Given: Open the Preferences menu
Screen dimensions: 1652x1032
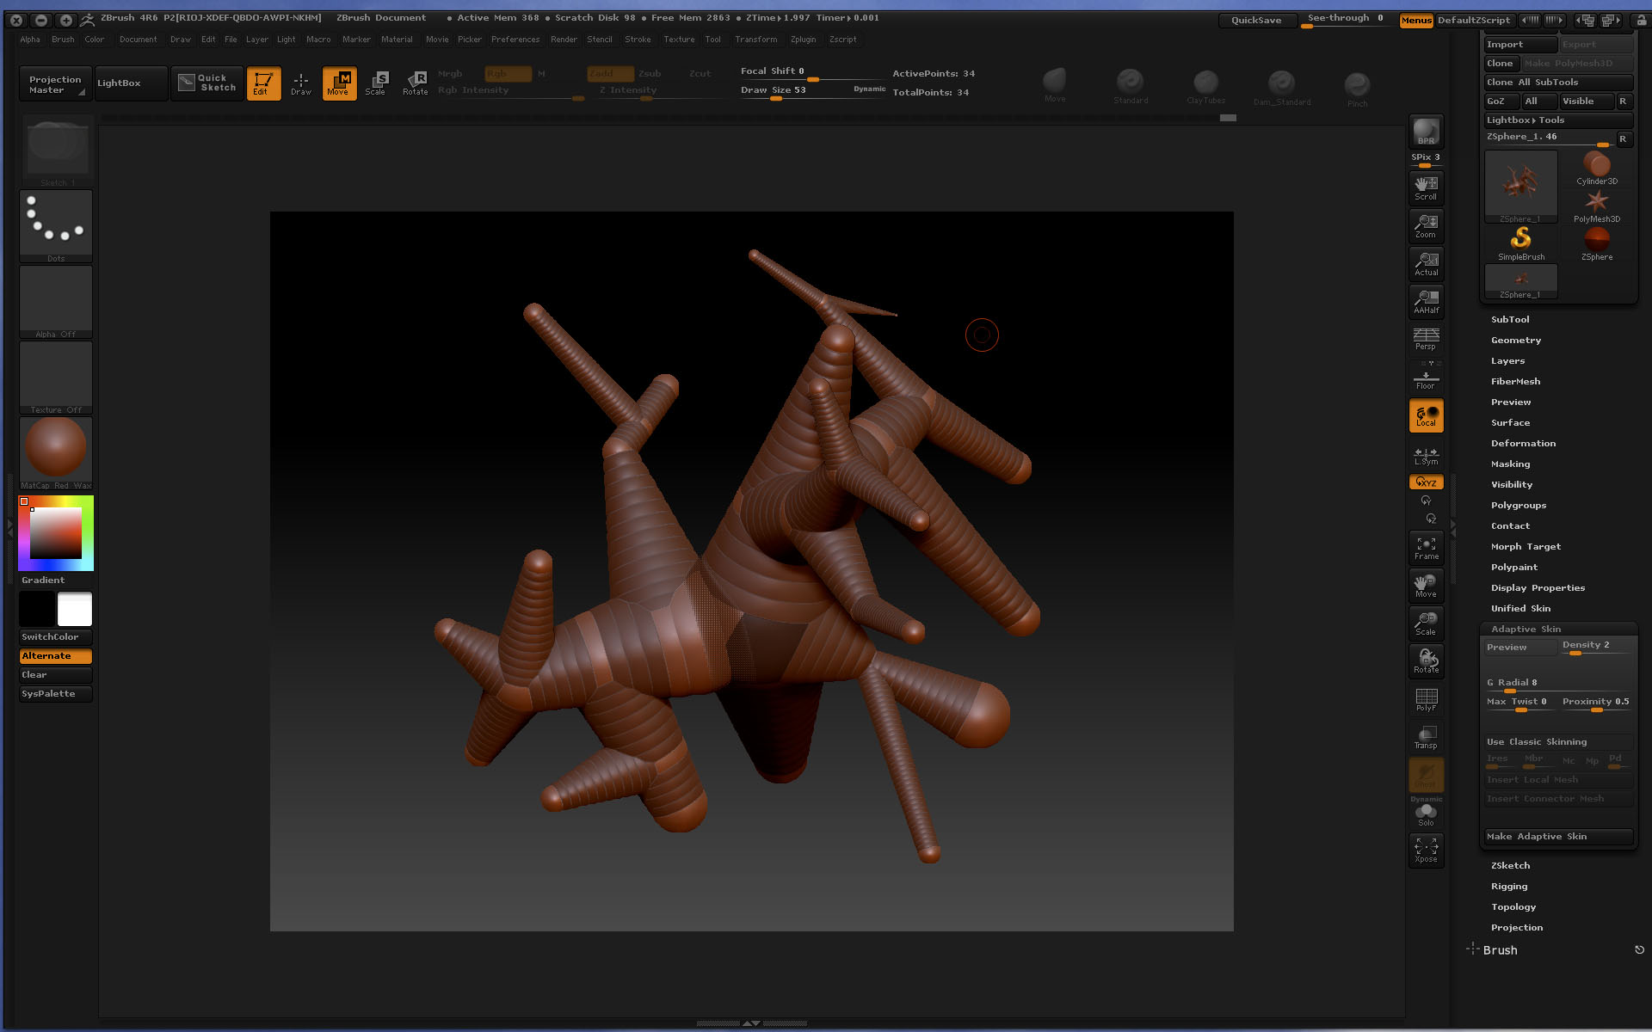Looking at the screenshot, I should pos(515,40).
